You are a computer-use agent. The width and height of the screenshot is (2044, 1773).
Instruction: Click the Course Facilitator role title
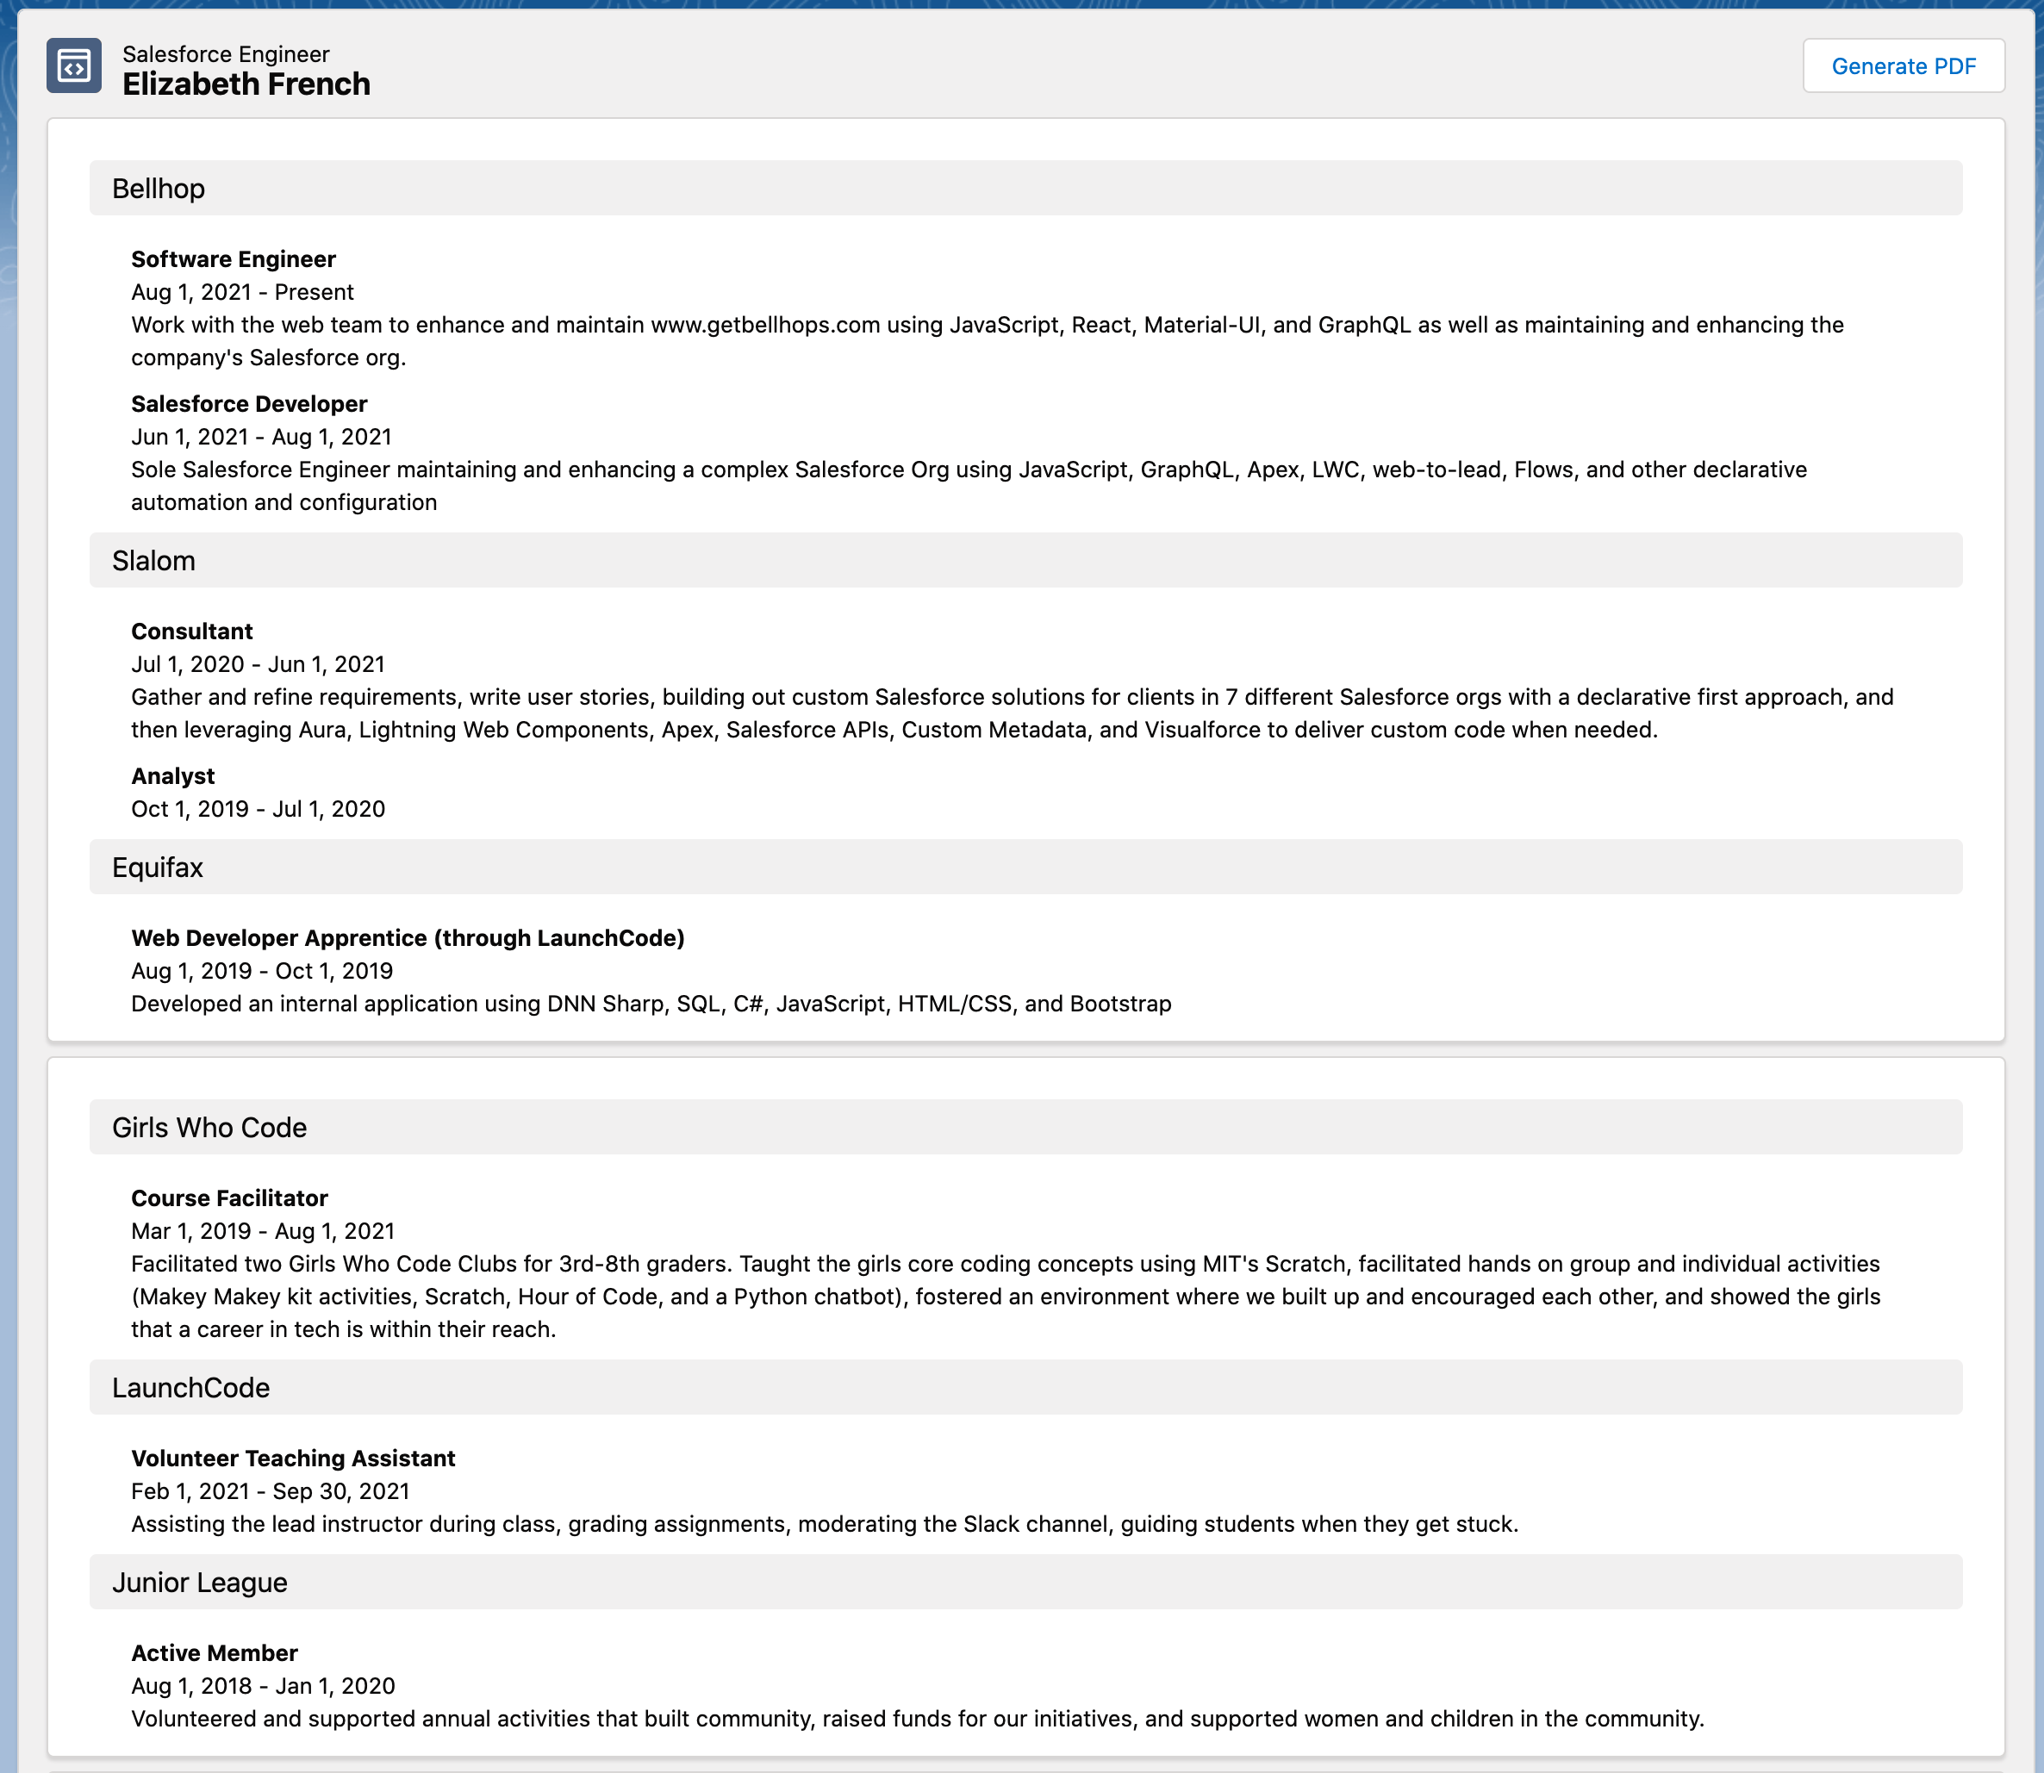[229, 1198]
